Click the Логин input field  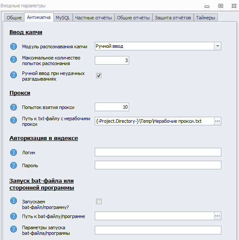[x=158, y=152]
